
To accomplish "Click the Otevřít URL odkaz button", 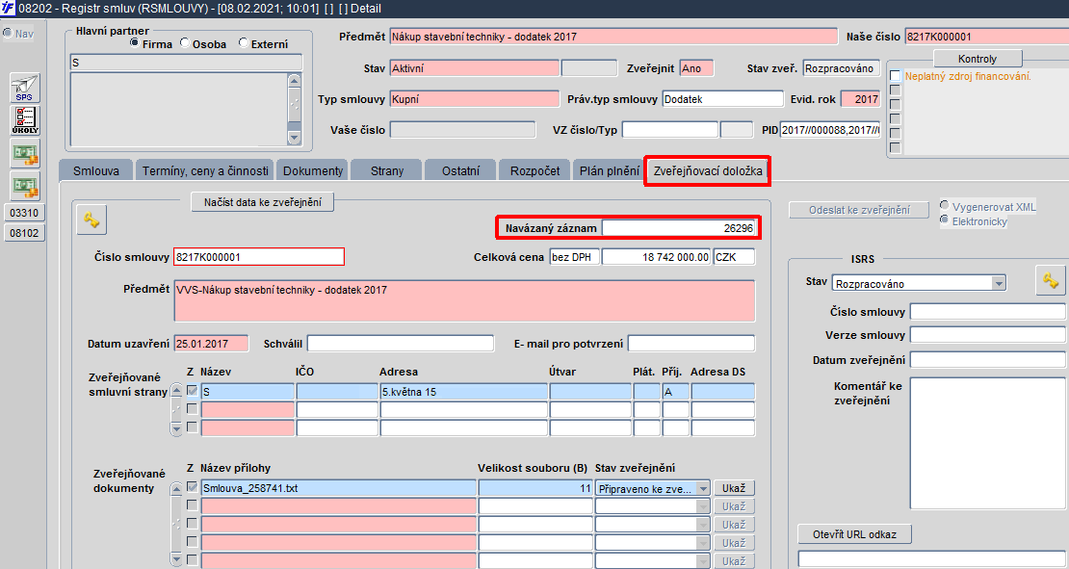I will (854, 534).
